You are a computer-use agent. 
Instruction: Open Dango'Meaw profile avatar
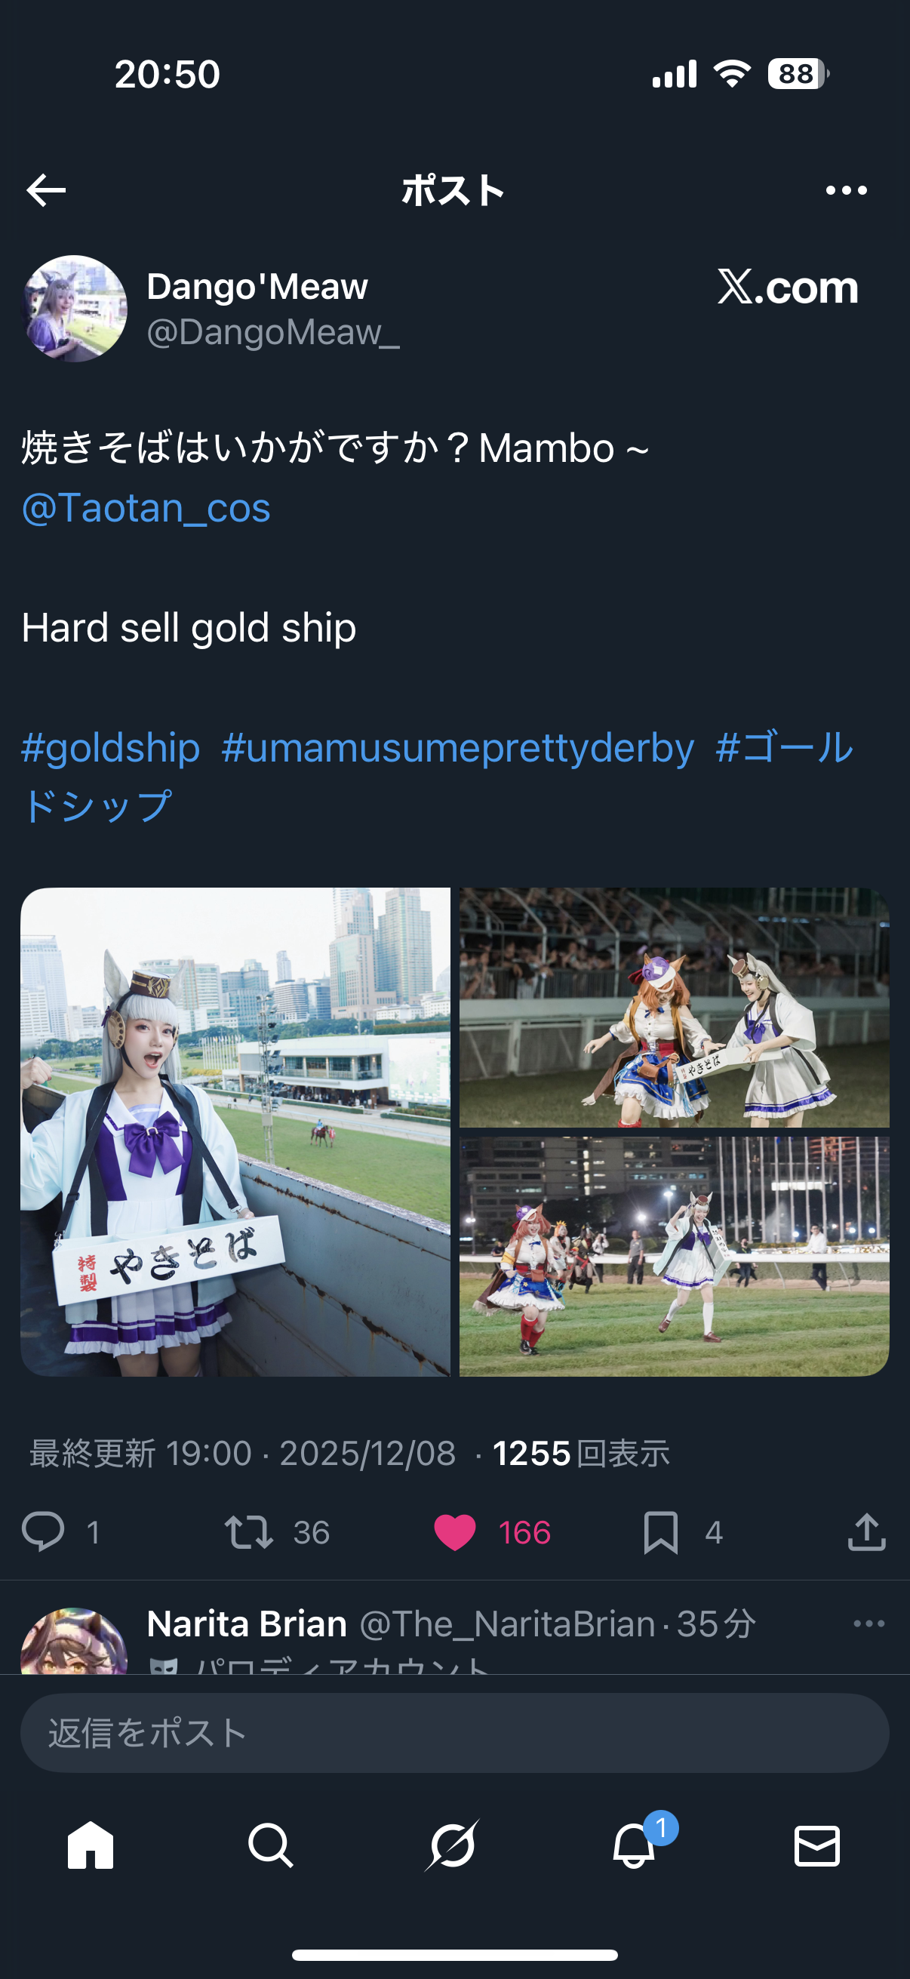[x=75, y=308]
